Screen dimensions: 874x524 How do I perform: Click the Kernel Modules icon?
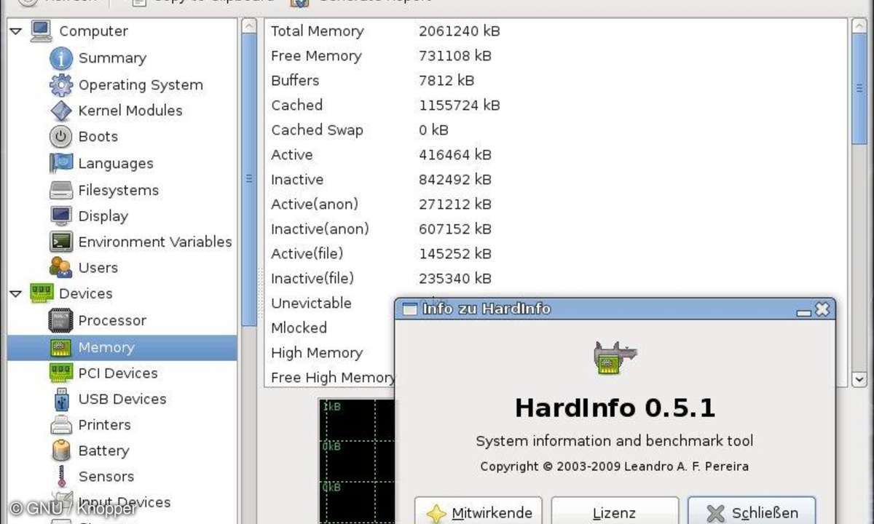61,111
